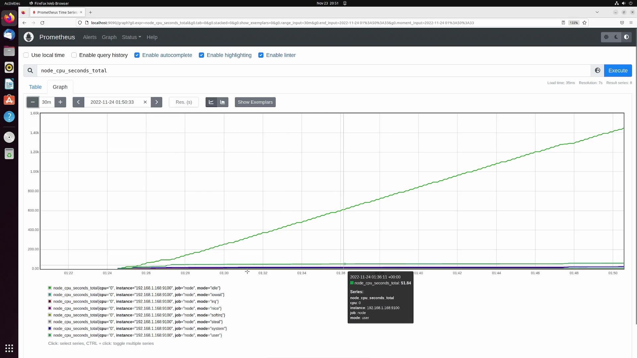637x358 pixels.
Task: Open LibreOffice Writer from the dock
Action: [x=9, y=84]
